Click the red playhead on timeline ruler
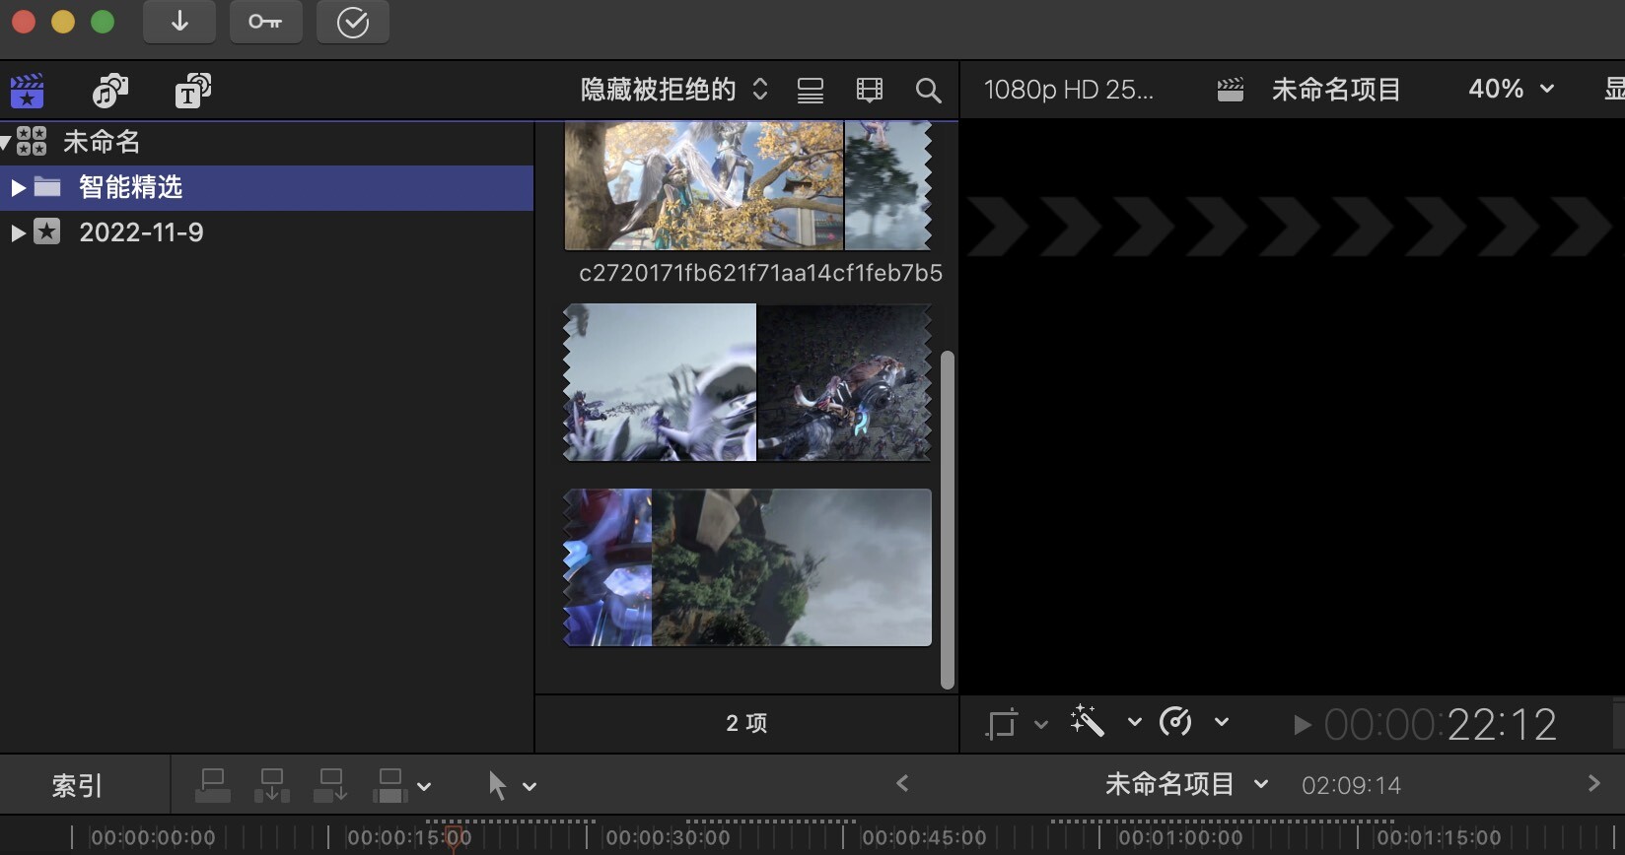Viewport: 1625px width, 855px height. tap(455, 838)
